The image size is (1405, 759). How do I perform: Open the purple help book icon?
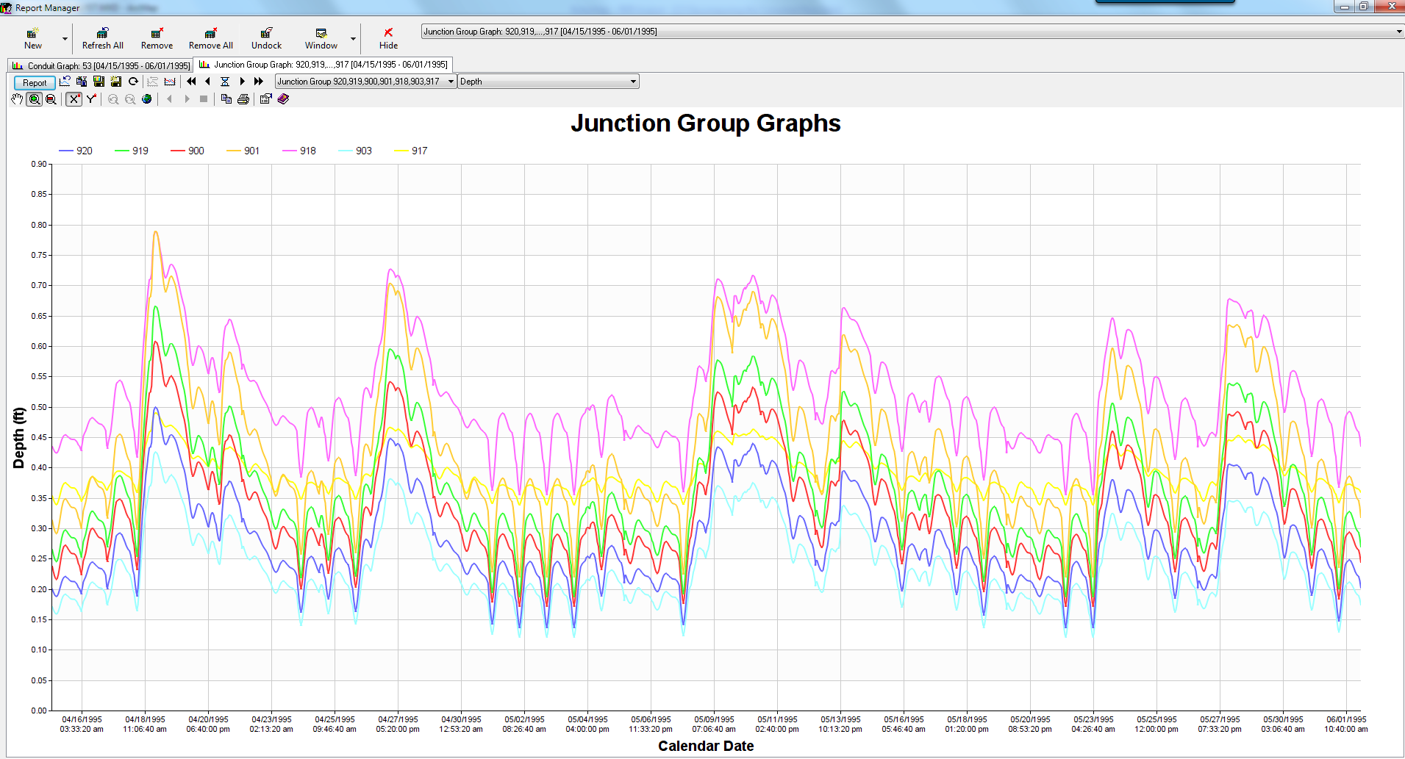point(283,99)
